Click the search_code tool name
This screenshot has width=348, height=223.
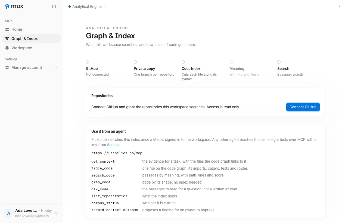coord(103,175)
